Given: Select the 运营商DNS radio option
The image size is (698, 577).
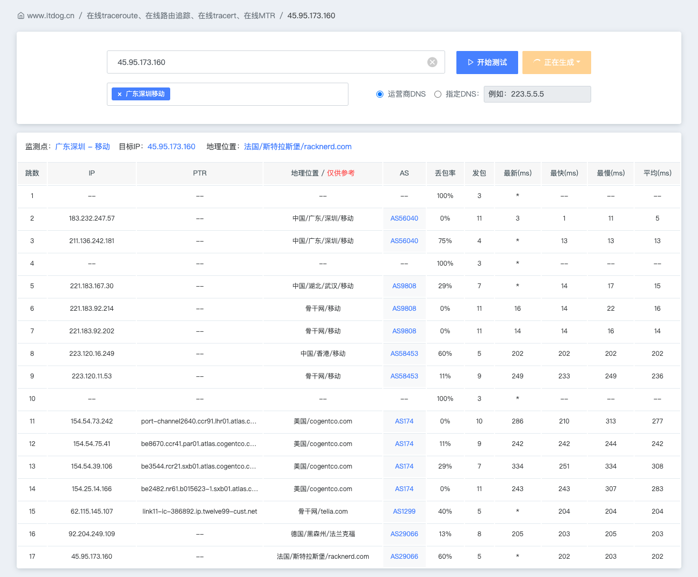Looking at the screenshot, I should [380, 94].
